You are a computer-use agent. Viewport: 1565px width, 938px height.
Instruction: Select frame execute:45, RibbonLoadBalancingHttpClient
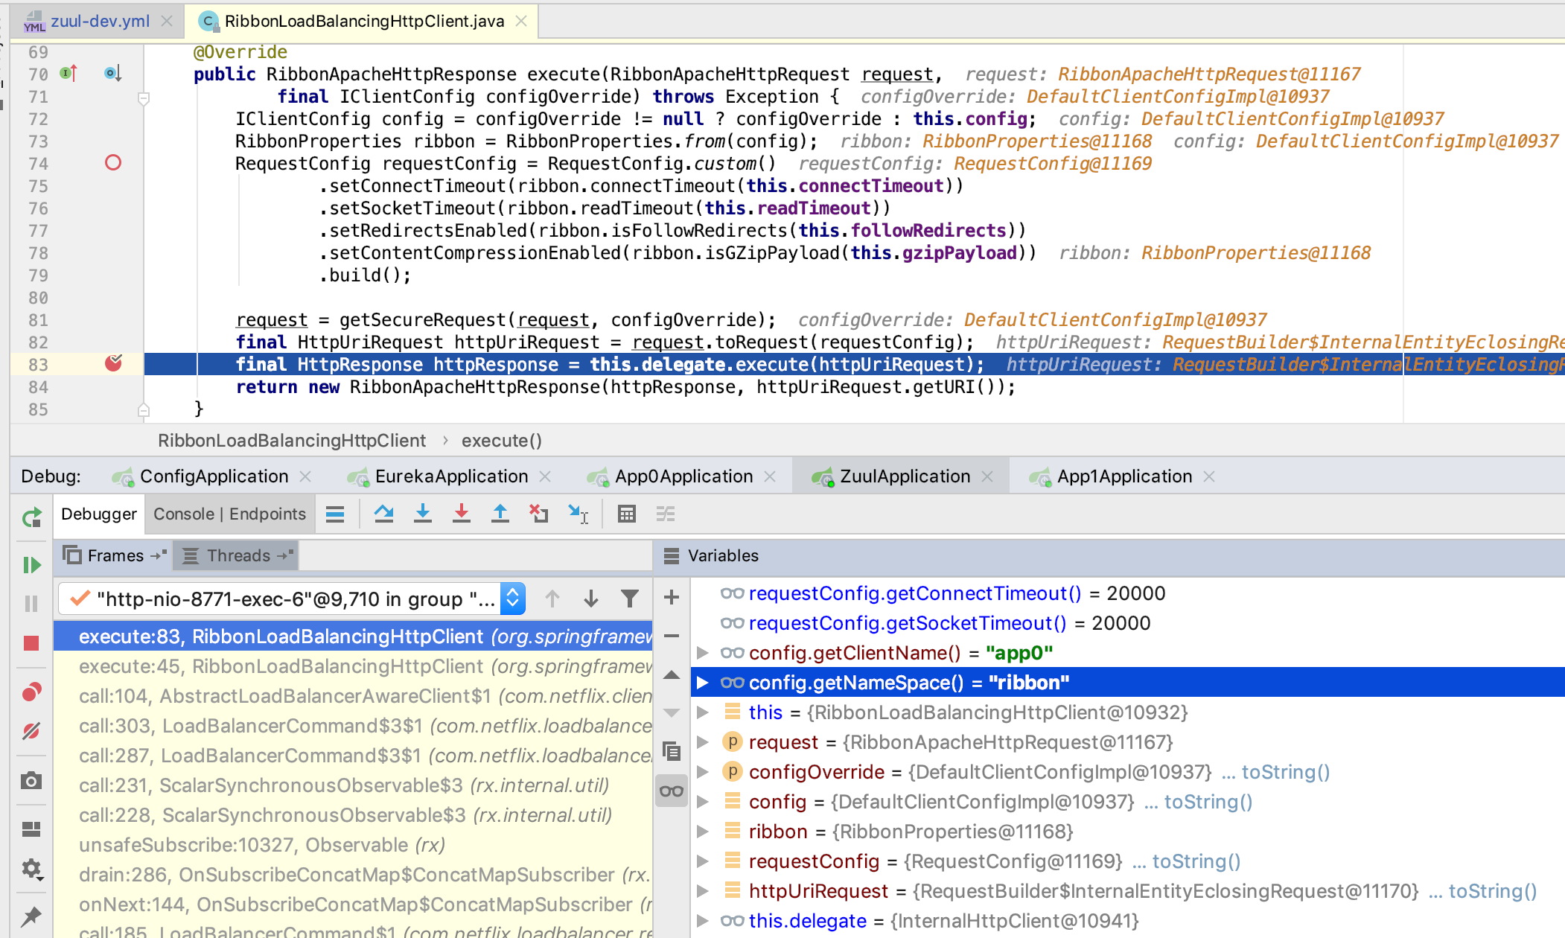pos(353,666)
